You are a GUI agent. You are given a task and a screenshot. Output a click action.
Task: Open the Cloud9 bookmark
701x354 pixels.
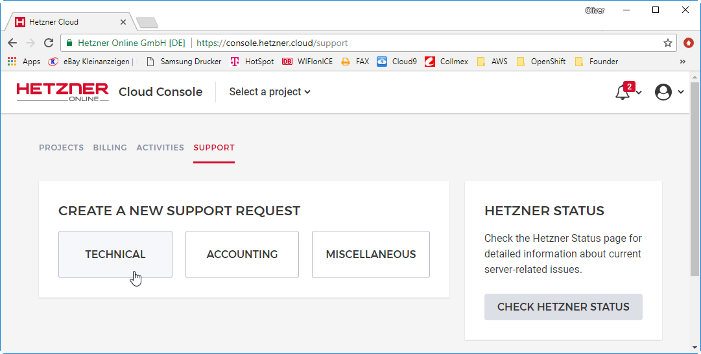click(397, 62)
